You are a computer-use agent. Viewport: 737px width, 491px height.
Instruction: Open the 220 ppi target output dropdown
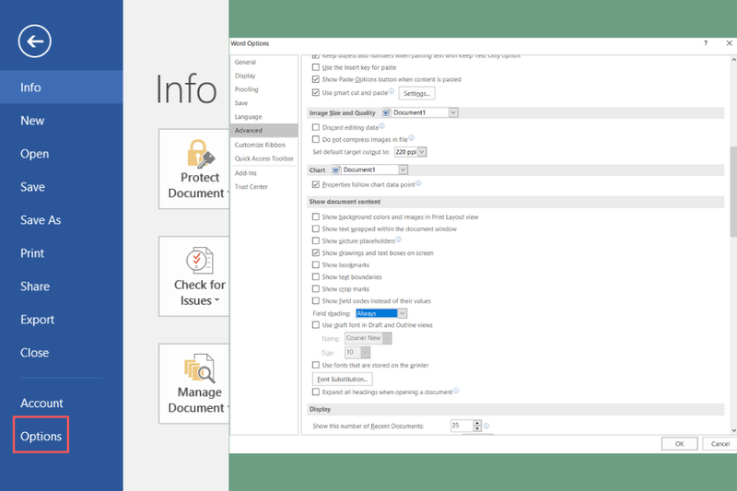click(x=422, y=152)
